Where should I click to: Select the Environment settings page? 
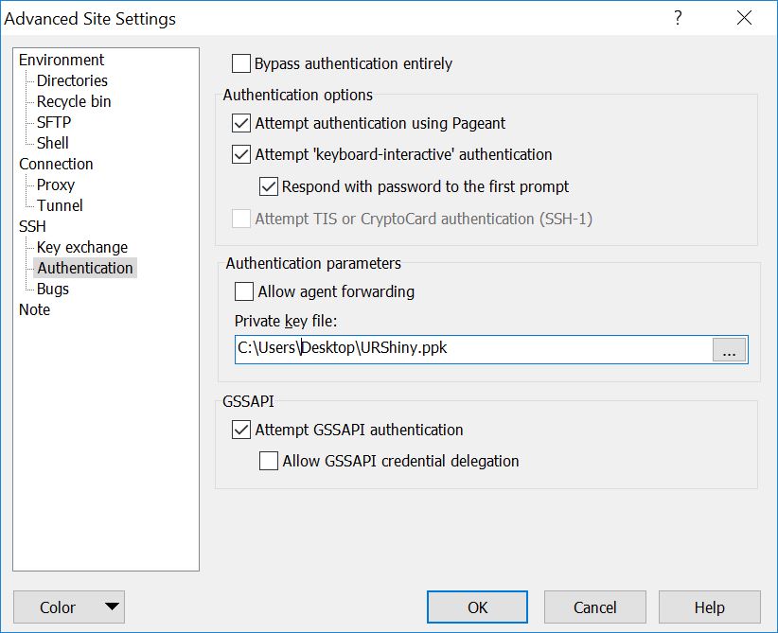point(61,60)
